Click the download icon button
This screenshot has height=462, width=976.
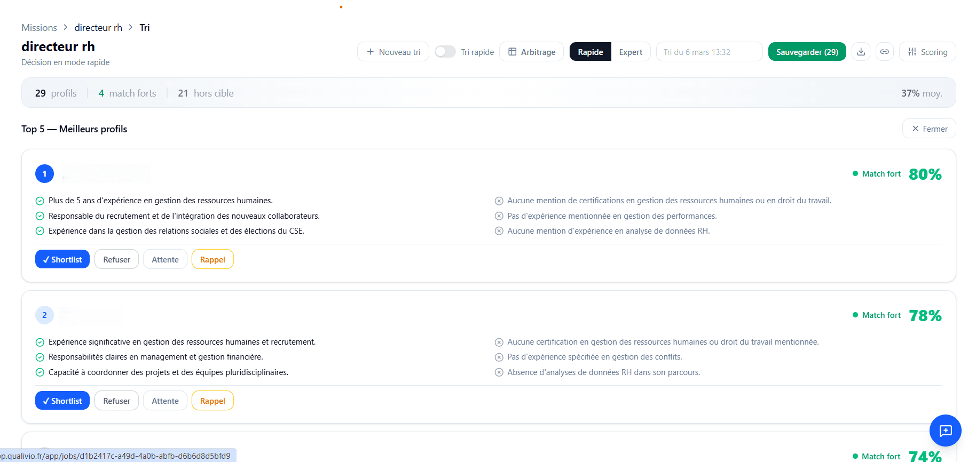click(x=861, y=52)
